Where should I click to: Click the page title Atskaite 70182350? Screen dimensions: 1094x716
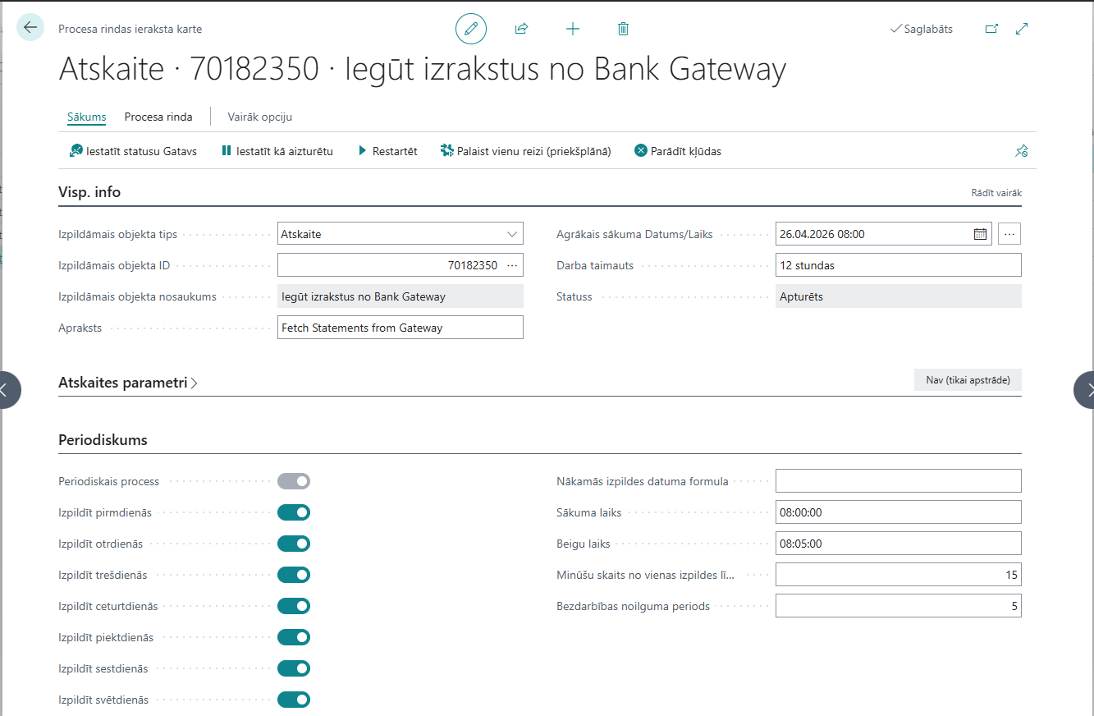(422, 70)
